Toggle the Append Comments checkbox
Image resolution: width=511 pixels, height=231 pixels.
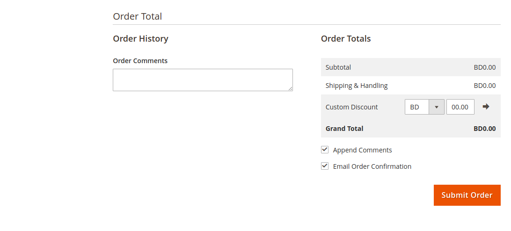pyautogui.click(x=325, y=150)
